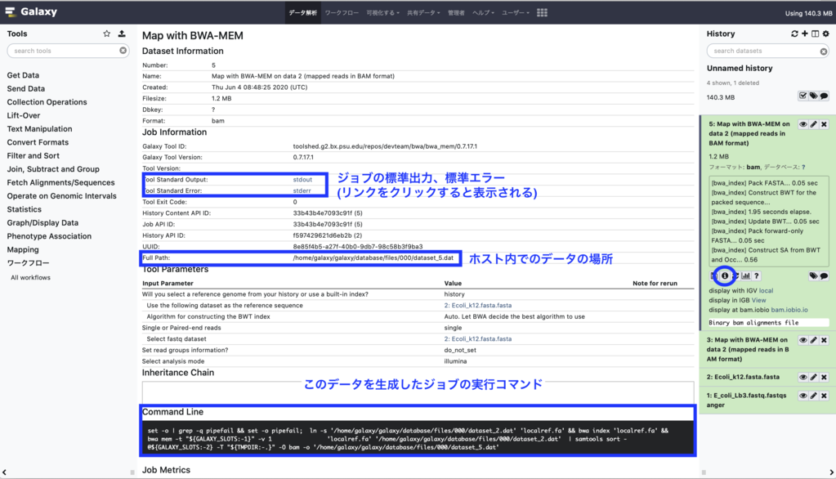Edit history annotation comment icon
Viewport: 836px width, 479px height.
click(x=824, y=96)
